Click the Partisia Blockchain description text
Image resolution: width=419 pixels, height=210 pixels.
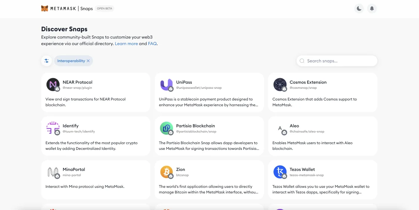point(209,146)
